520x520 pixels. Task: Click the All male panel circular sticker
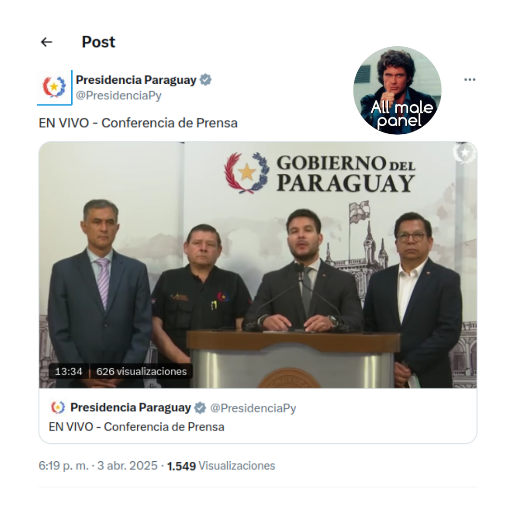pyautogui.click(x=397, y=90)
